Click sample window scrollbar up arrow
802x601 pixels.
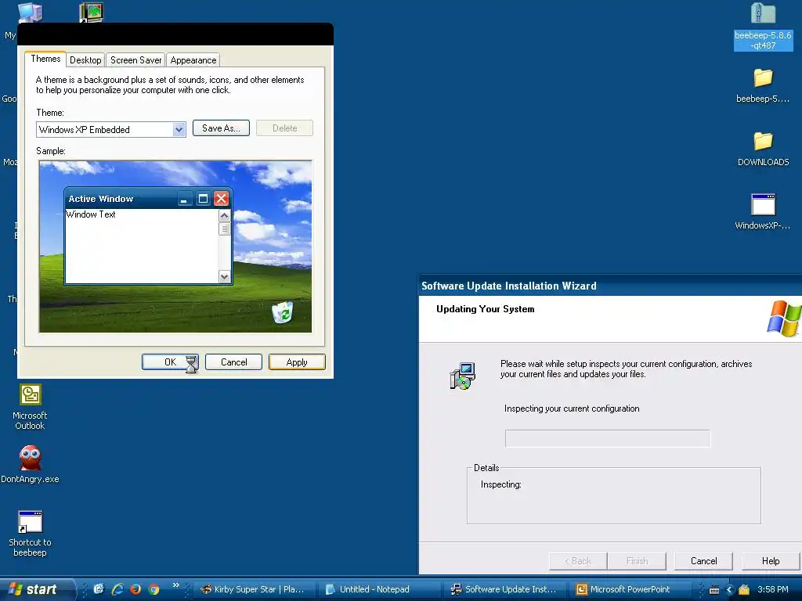pyautogui.click(x=224, y=216)
